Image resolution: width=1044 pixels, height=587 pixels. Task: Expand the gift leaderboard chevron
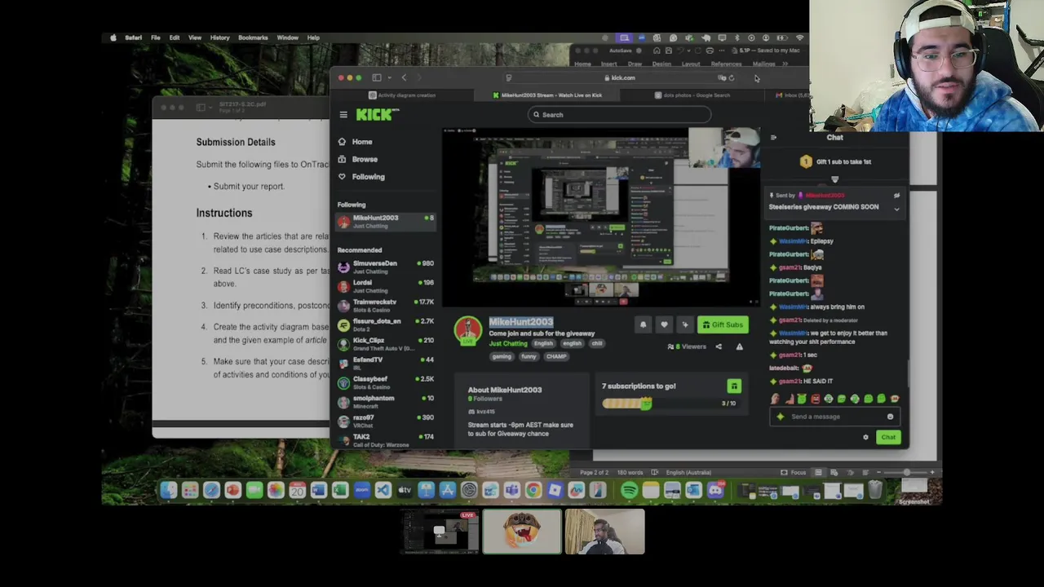coord(834,179)
